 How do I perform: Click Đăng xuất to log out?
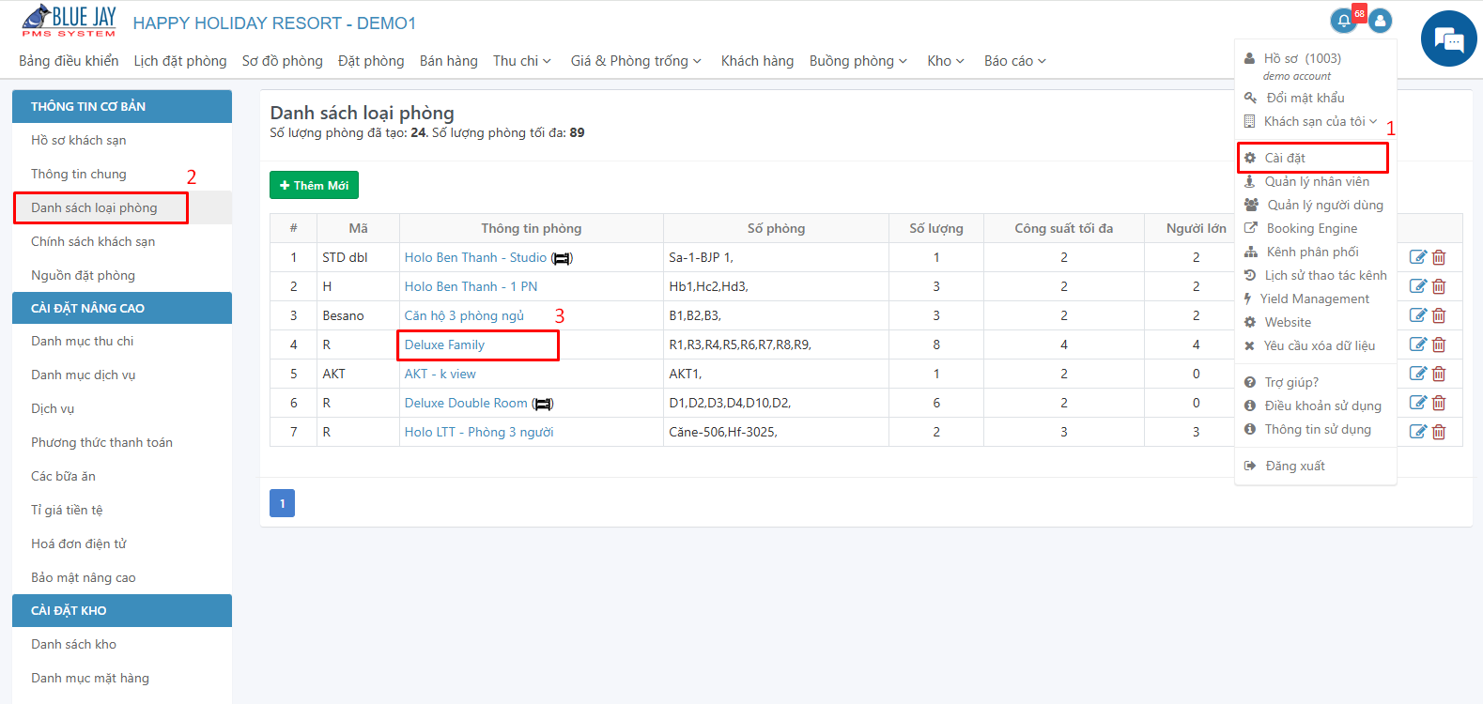(1295, 466)
